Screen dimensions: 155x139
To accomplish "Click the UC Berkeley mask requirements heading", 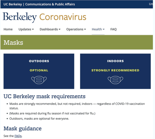I will [x=44, y=97].
